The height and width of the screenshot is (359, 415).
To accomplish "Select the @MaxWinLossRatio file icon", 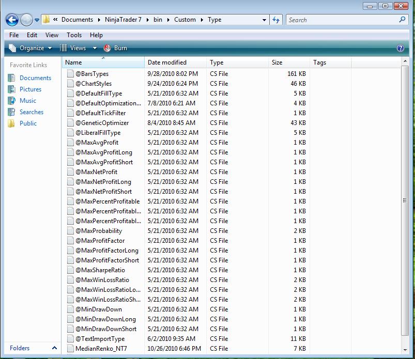I will (70, 279).
